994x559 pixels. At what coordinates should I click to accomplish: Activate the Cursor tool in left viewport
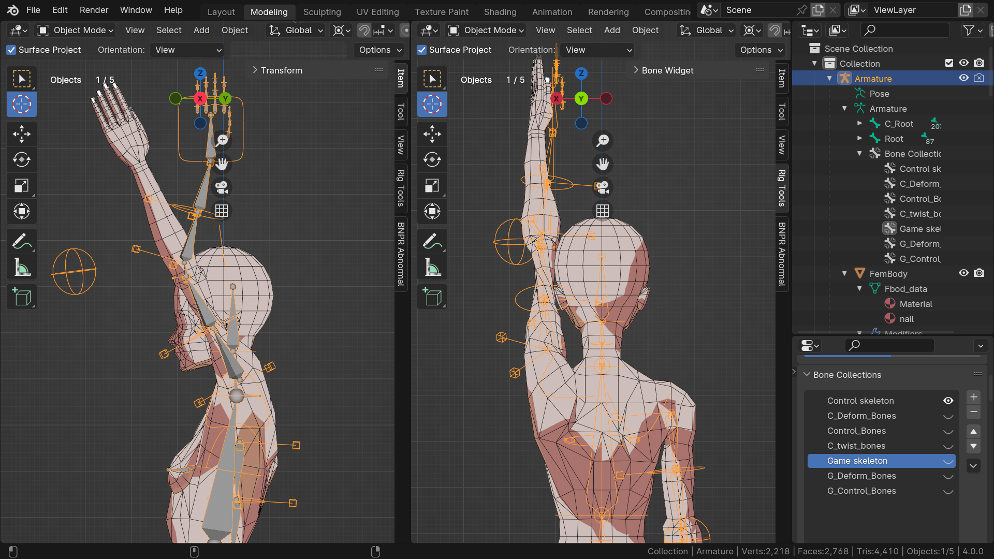click(x=22, y=104)
